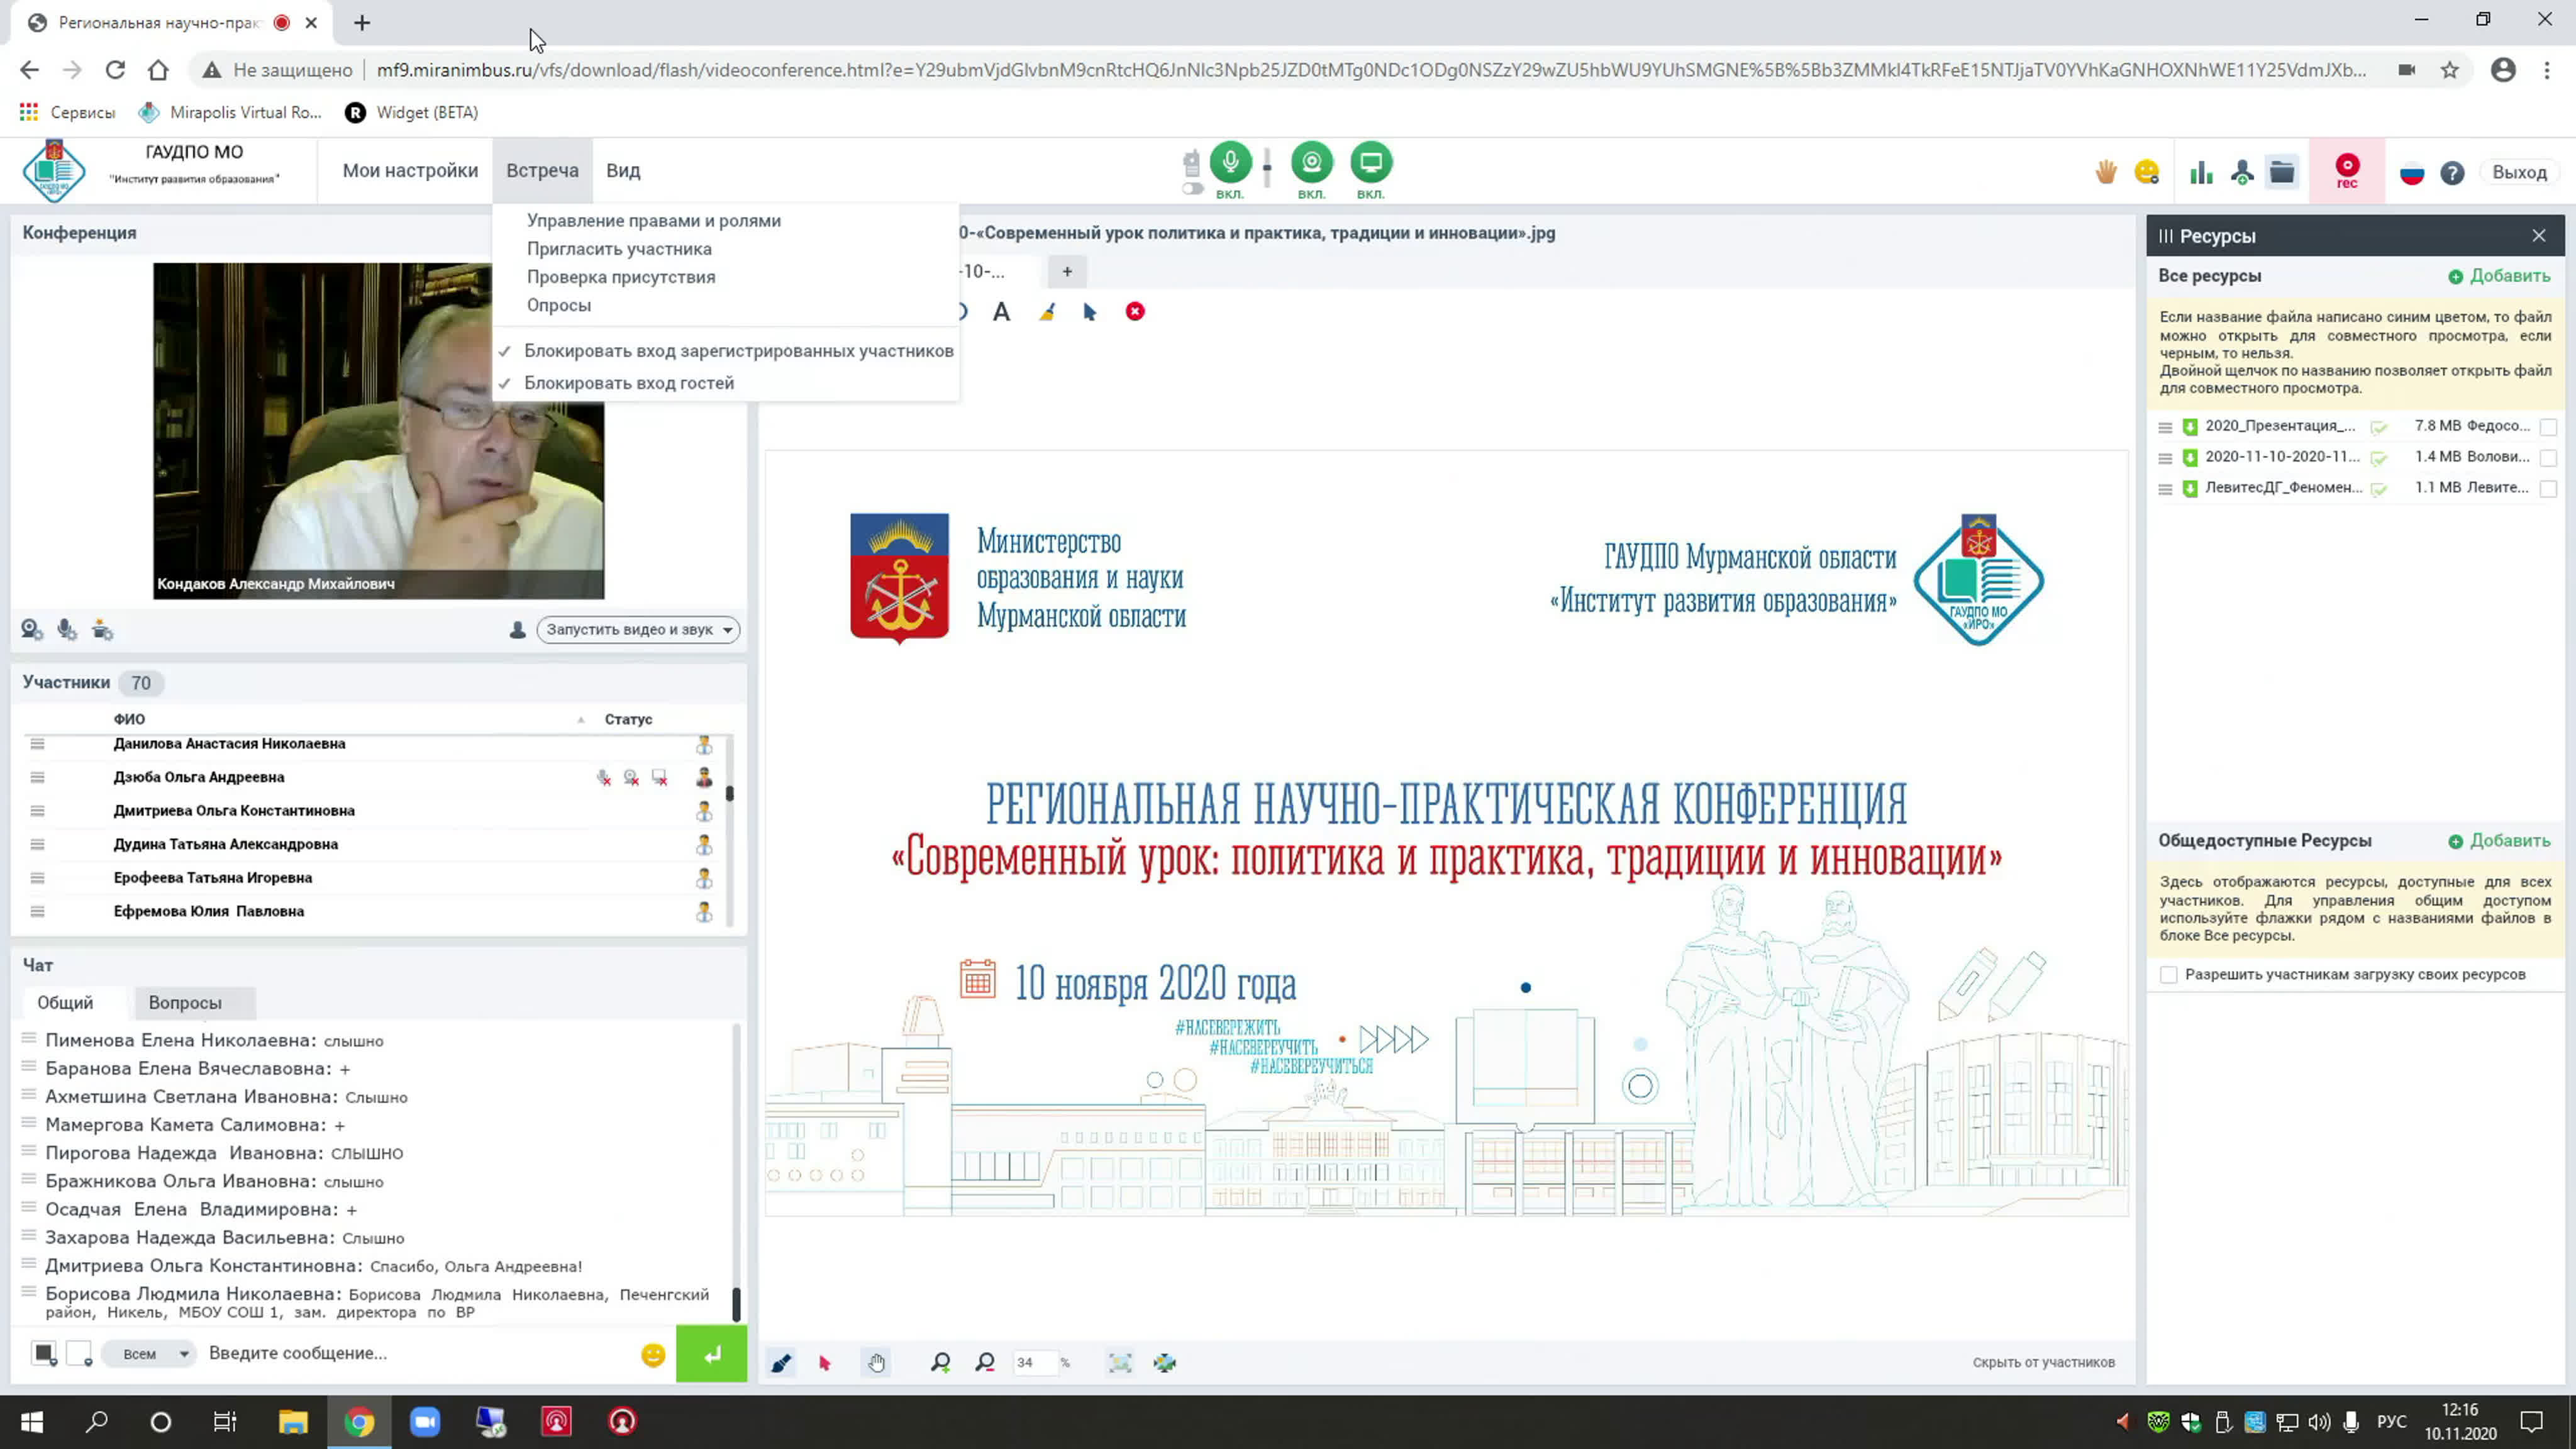Image resolution: width=2576 pixels, height=1449 pixels.
Task: Open row menu for Дудина Татьяна Александровна
Action: click(37, 844)
